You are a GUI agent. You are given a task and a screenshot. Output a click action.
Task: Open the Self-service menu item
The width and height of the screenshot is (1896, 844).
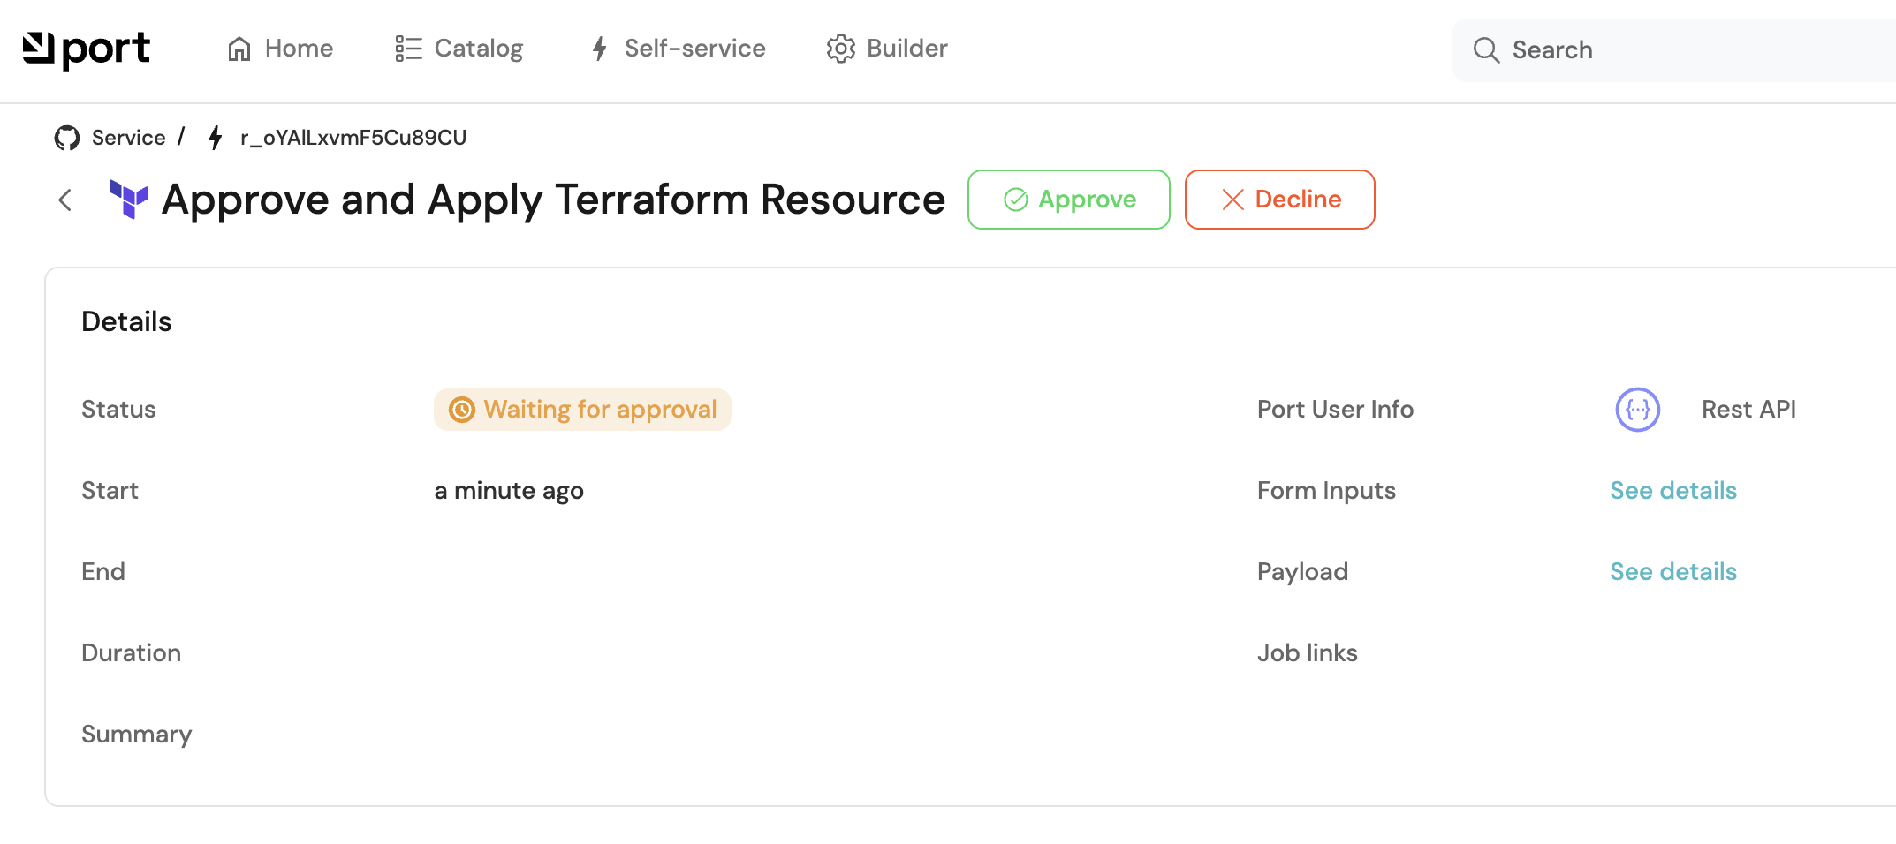click(694, 49)
